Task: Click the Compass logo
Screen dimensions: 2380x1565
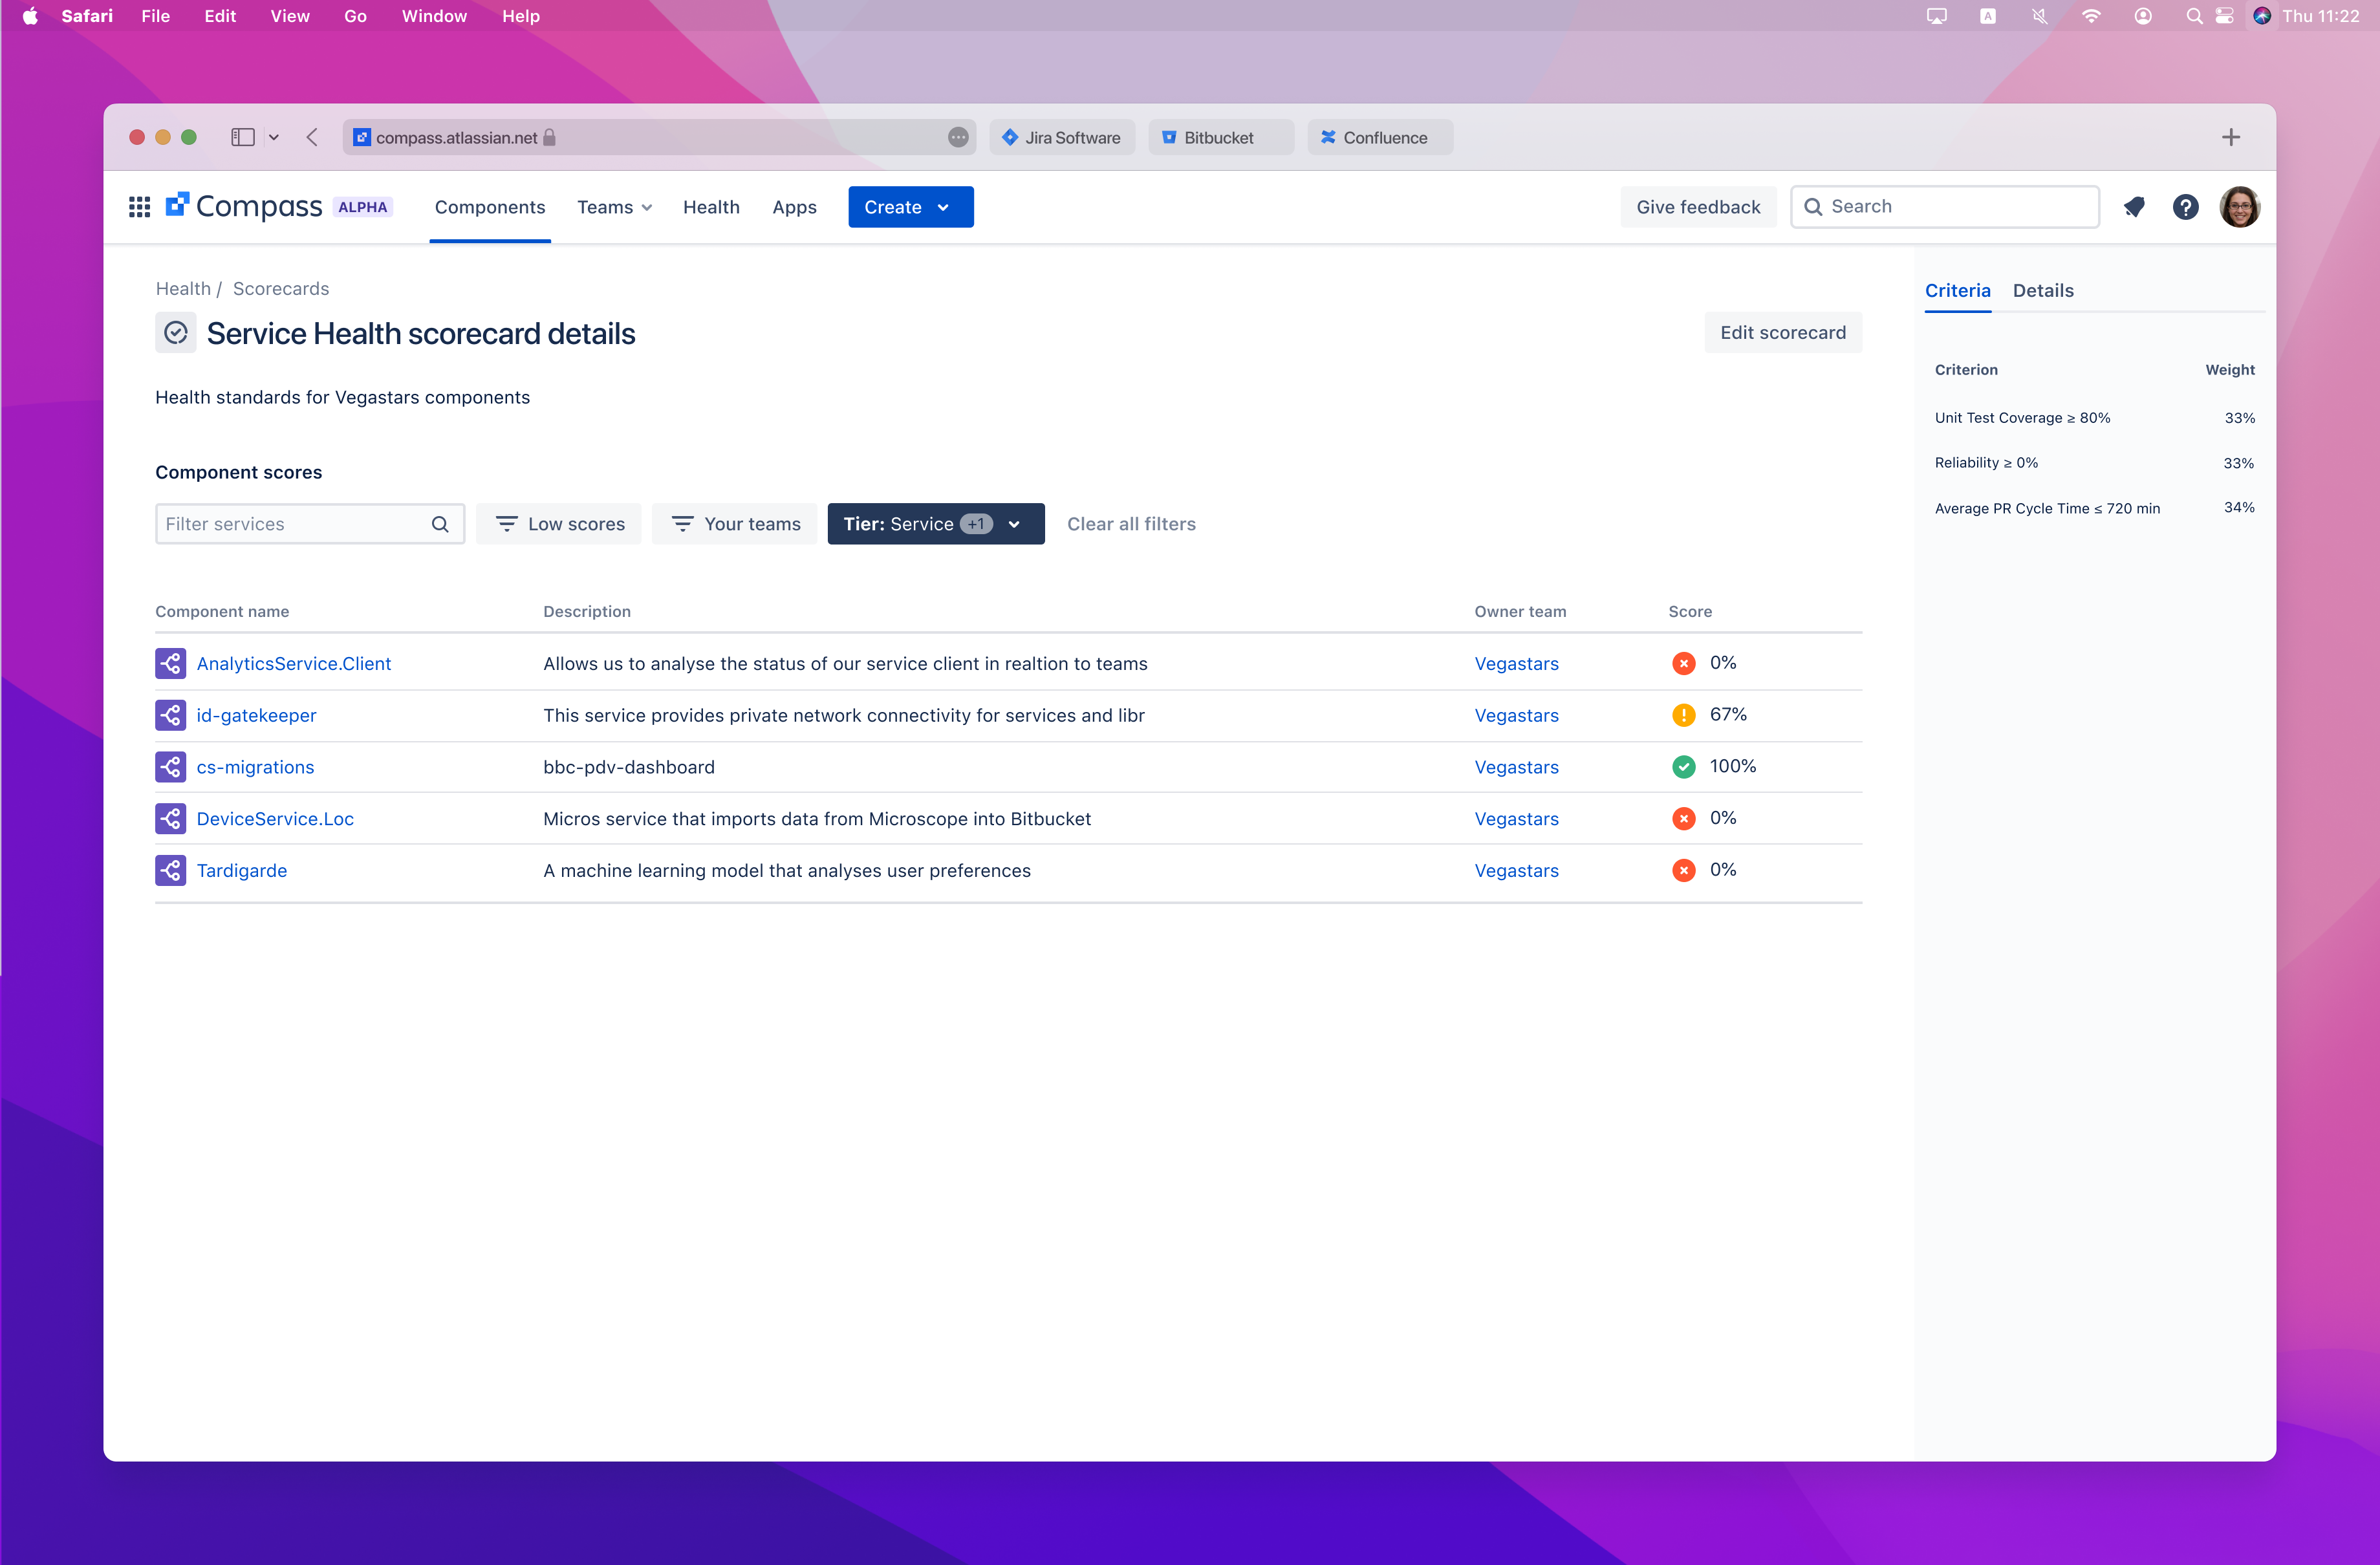Action: (245, 207)
